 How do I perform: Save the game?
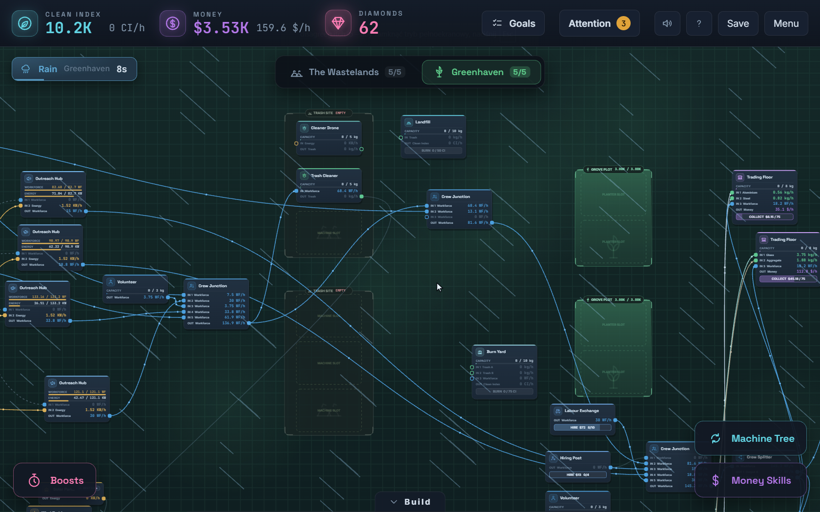click(x=738, y=23)
